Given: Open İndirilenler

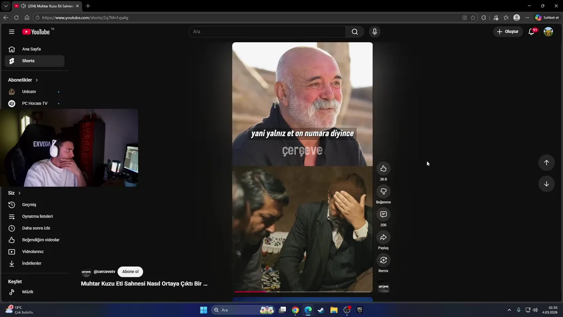Looking at the screenshot, I should [34, 263].
